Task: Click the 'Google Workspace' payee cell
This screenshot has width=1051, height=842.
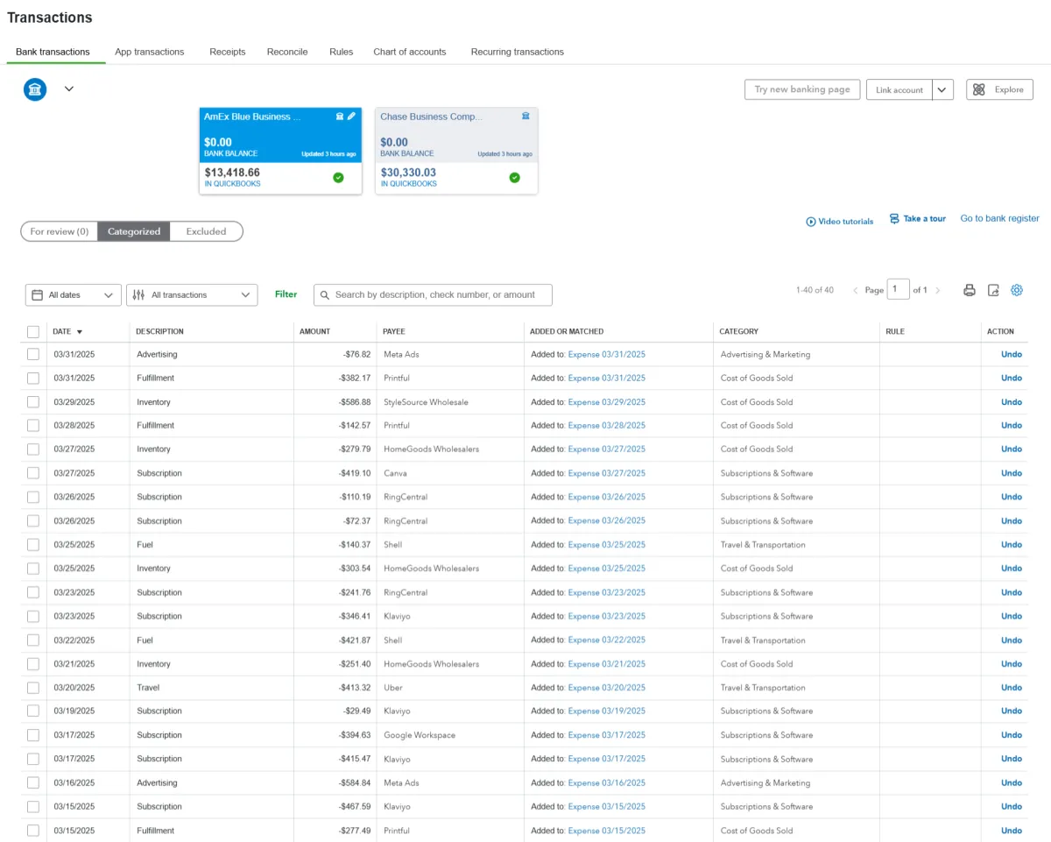Action: coord(420,735)
